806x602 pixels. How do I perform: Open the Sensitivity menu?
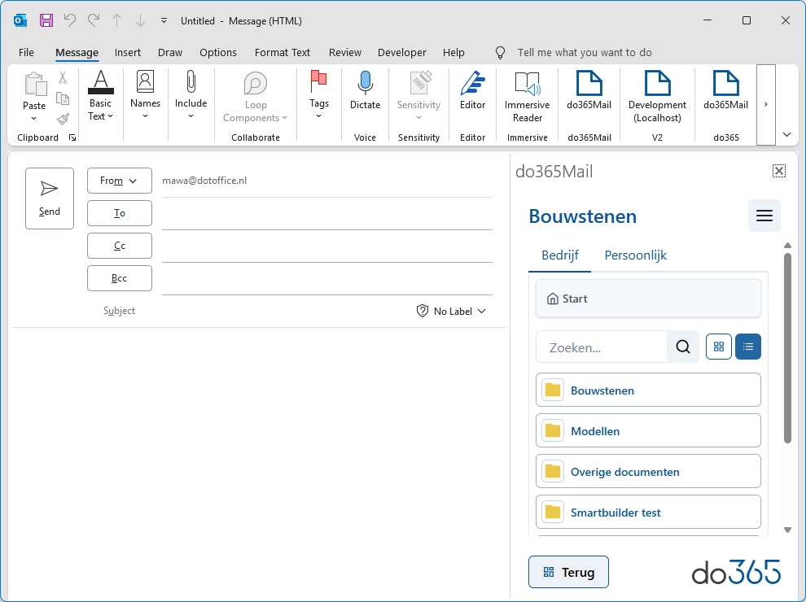point(418,96)
